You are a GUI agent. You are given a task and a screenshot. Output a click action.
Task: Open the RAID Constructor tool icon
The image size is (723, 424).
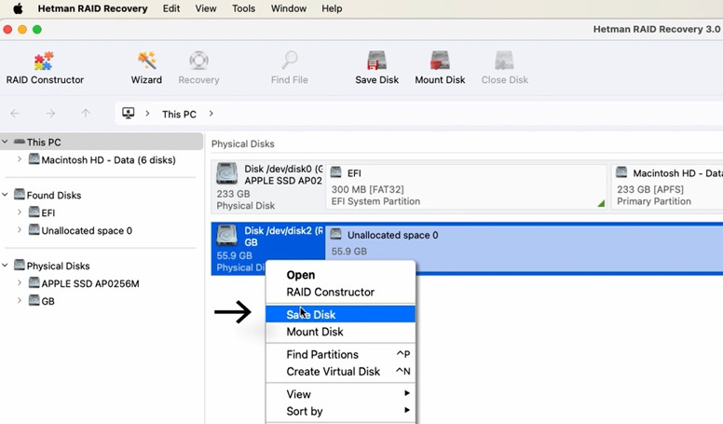[x=45, y=61]
